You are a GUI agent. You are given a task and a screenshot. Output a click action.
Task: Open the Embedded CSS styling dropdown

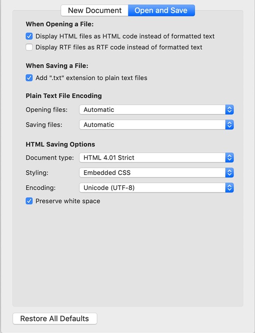152,172
